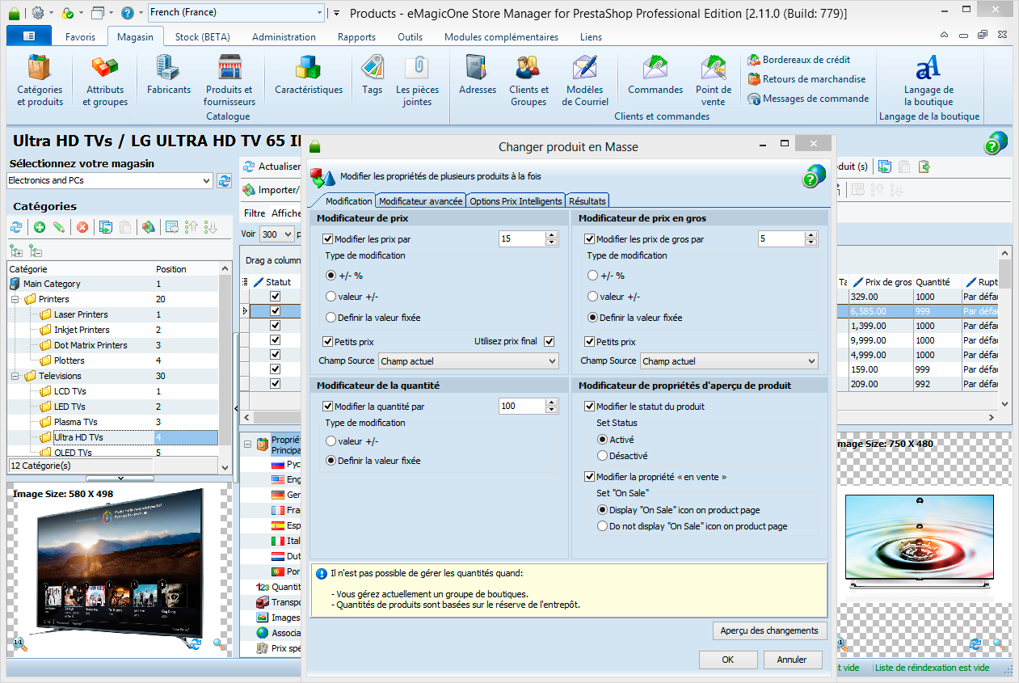Open Administration ribbon tab
1019x683 pixels.
[284, 37]
